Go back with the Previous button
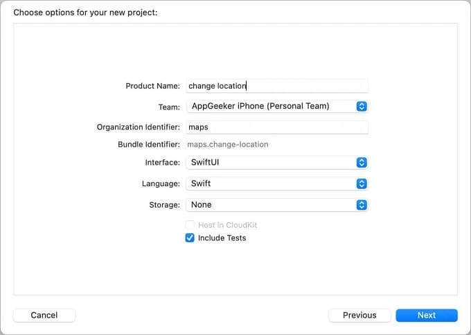 (359, 315)
